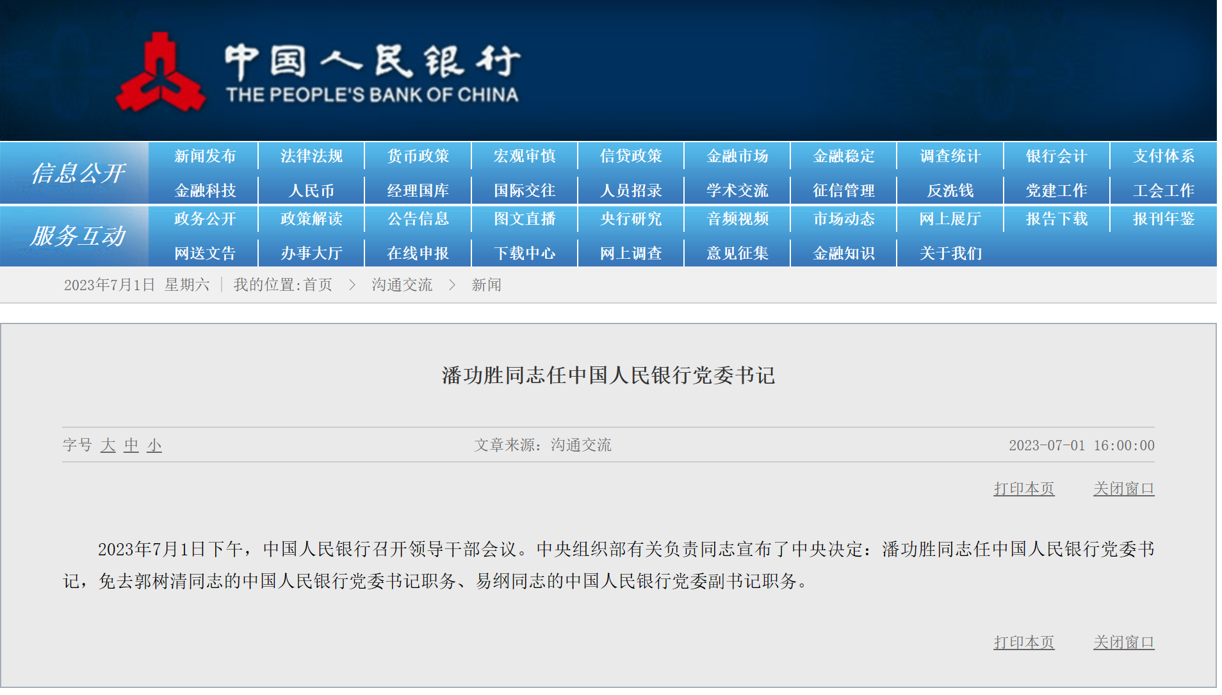1222x695 pixels.
Task: Click 新闻 breadcrumb link
Action: coord(487,285)
